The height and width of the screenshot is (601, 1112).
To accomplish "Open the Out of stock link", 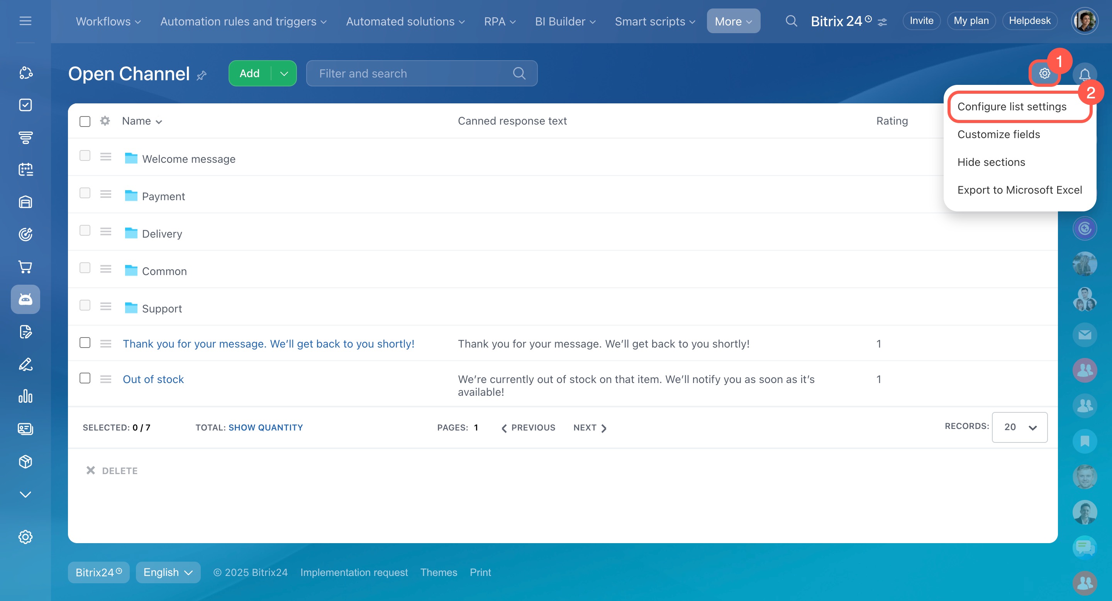I will [x=153, y=379].
